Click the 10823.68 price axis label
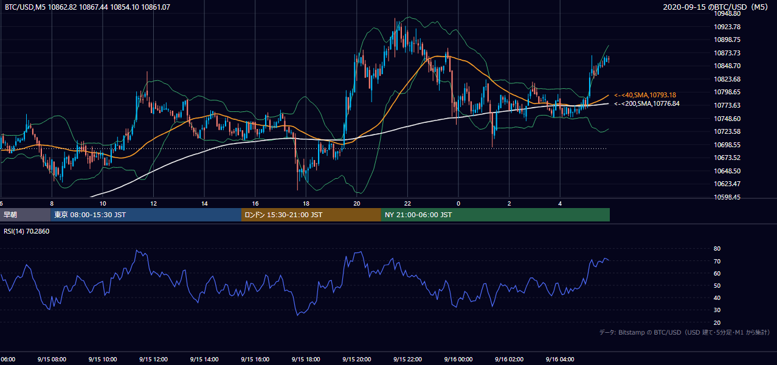This screenshot has width=777, height=365. 728,79
